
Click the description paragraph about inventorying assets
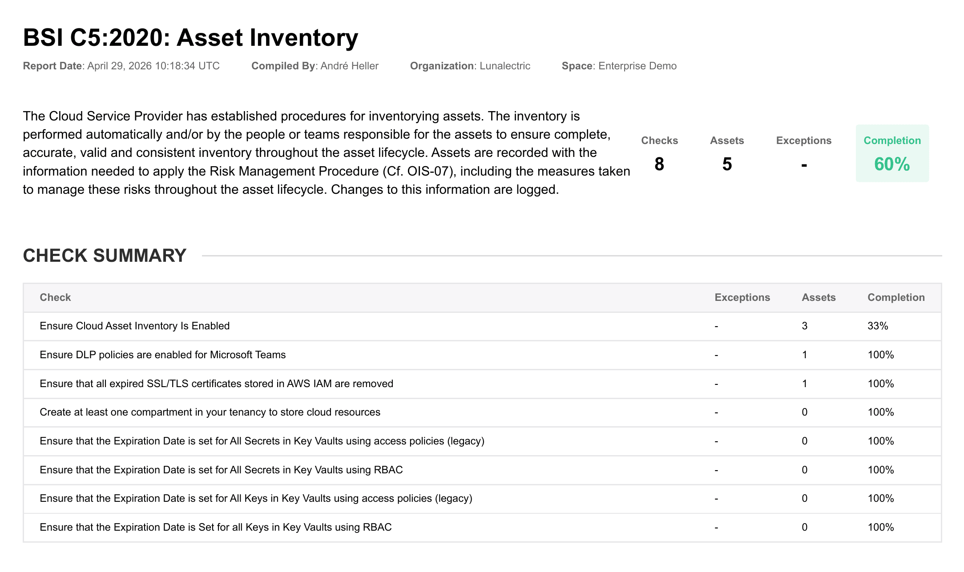[327, 152]
